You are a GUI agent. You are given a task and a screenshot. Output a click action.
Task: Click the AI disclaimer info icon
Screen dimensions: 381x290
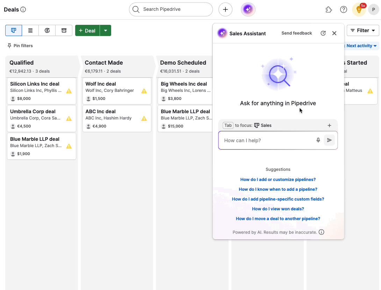(322, 232)
